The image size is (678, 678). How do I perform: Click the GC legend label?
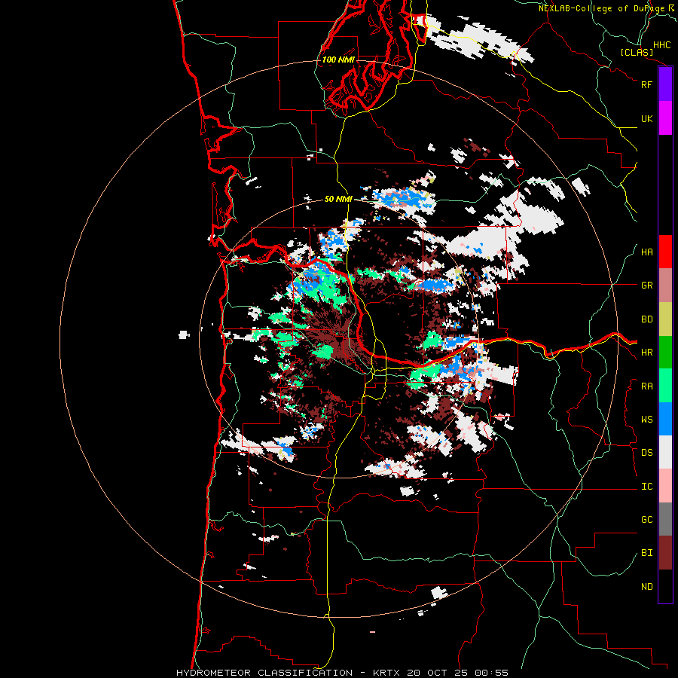tap(646, 520)
